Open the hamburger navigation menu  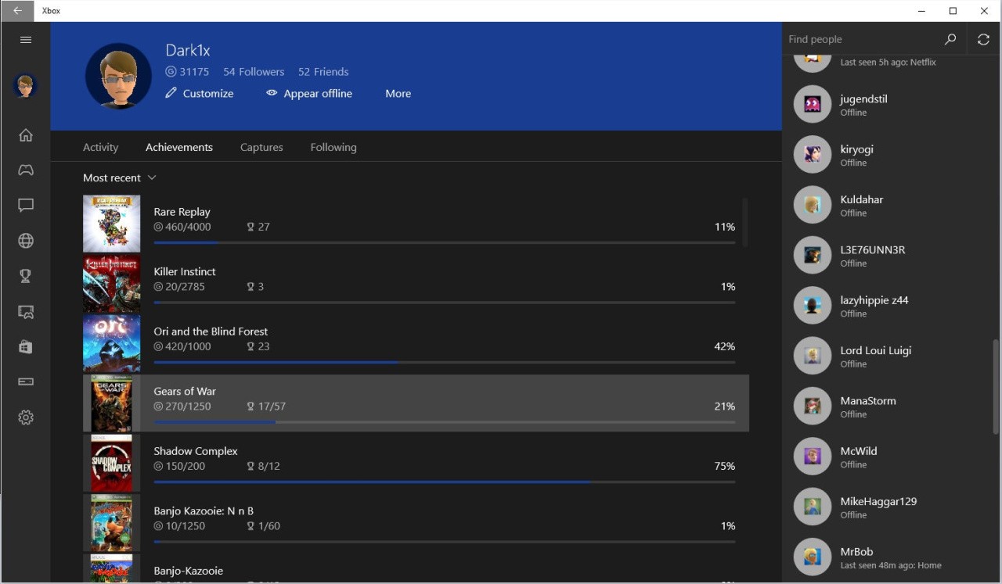click(x=25, y=40)
